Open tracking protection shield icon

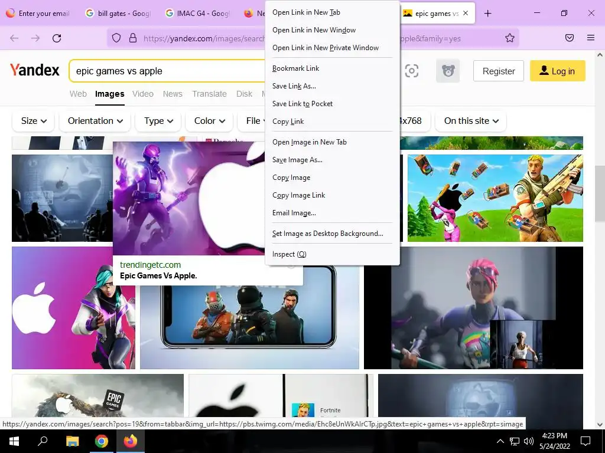coord(116,38)
